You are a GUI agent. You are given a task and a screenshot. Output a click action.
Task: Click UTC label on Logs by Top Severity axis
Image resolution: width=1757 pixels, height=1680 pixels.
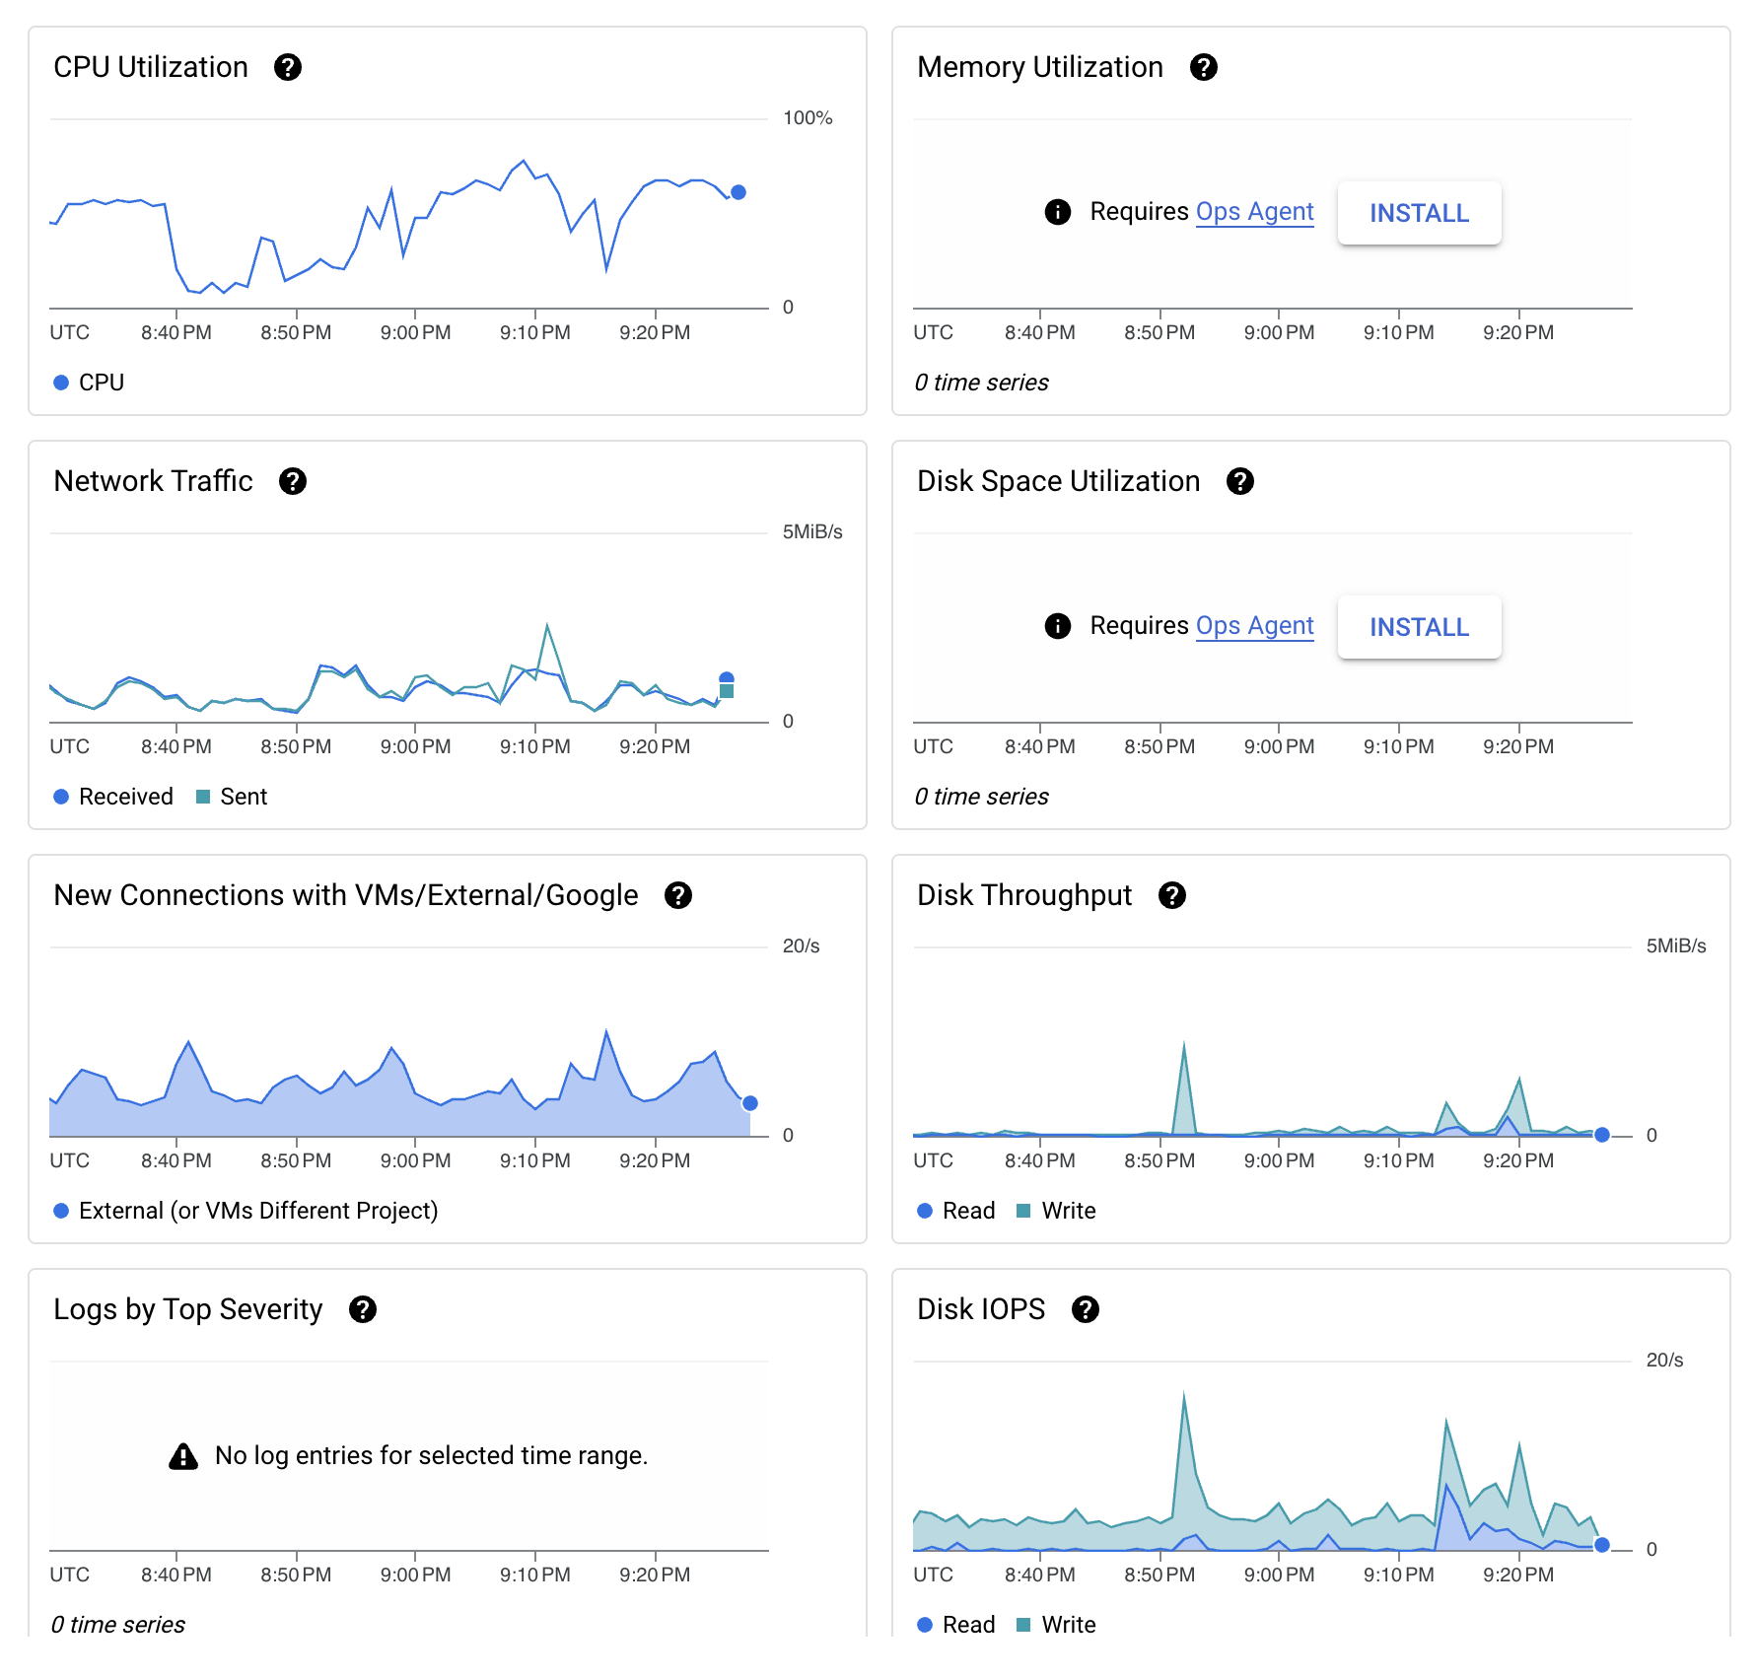(x=69, y=1575)
